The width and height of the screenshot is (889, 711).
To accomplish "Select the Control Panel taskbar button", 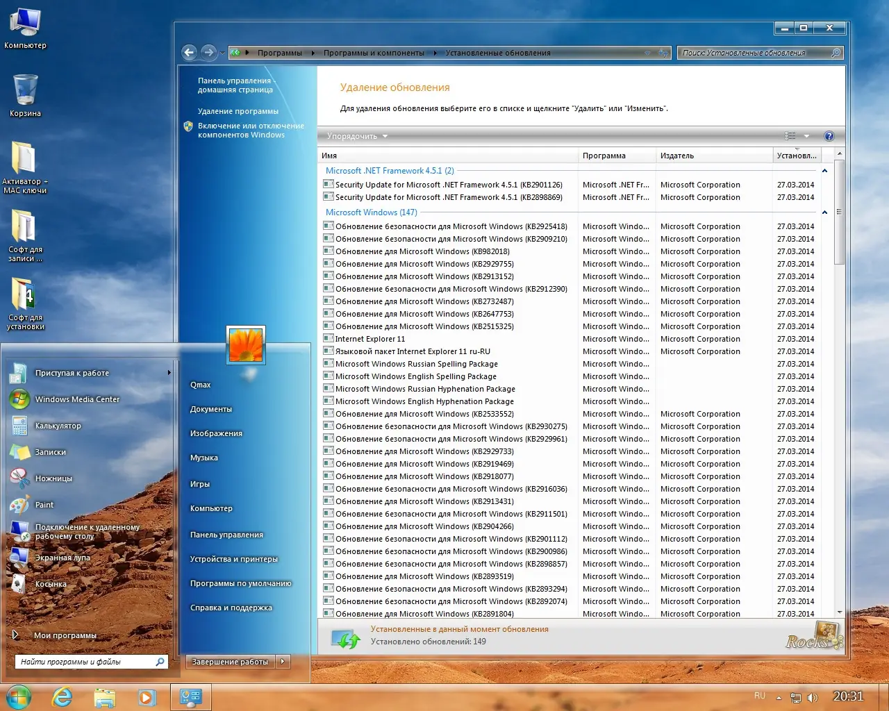I will point(190,696).
